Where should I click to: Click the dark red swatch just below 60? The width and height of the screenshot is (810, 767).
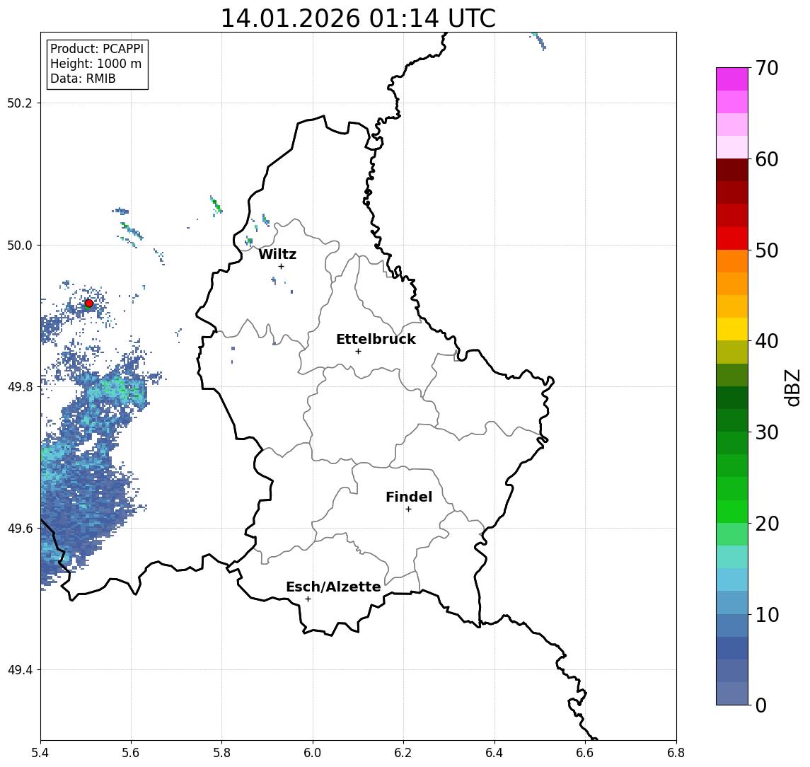point(732,170)
